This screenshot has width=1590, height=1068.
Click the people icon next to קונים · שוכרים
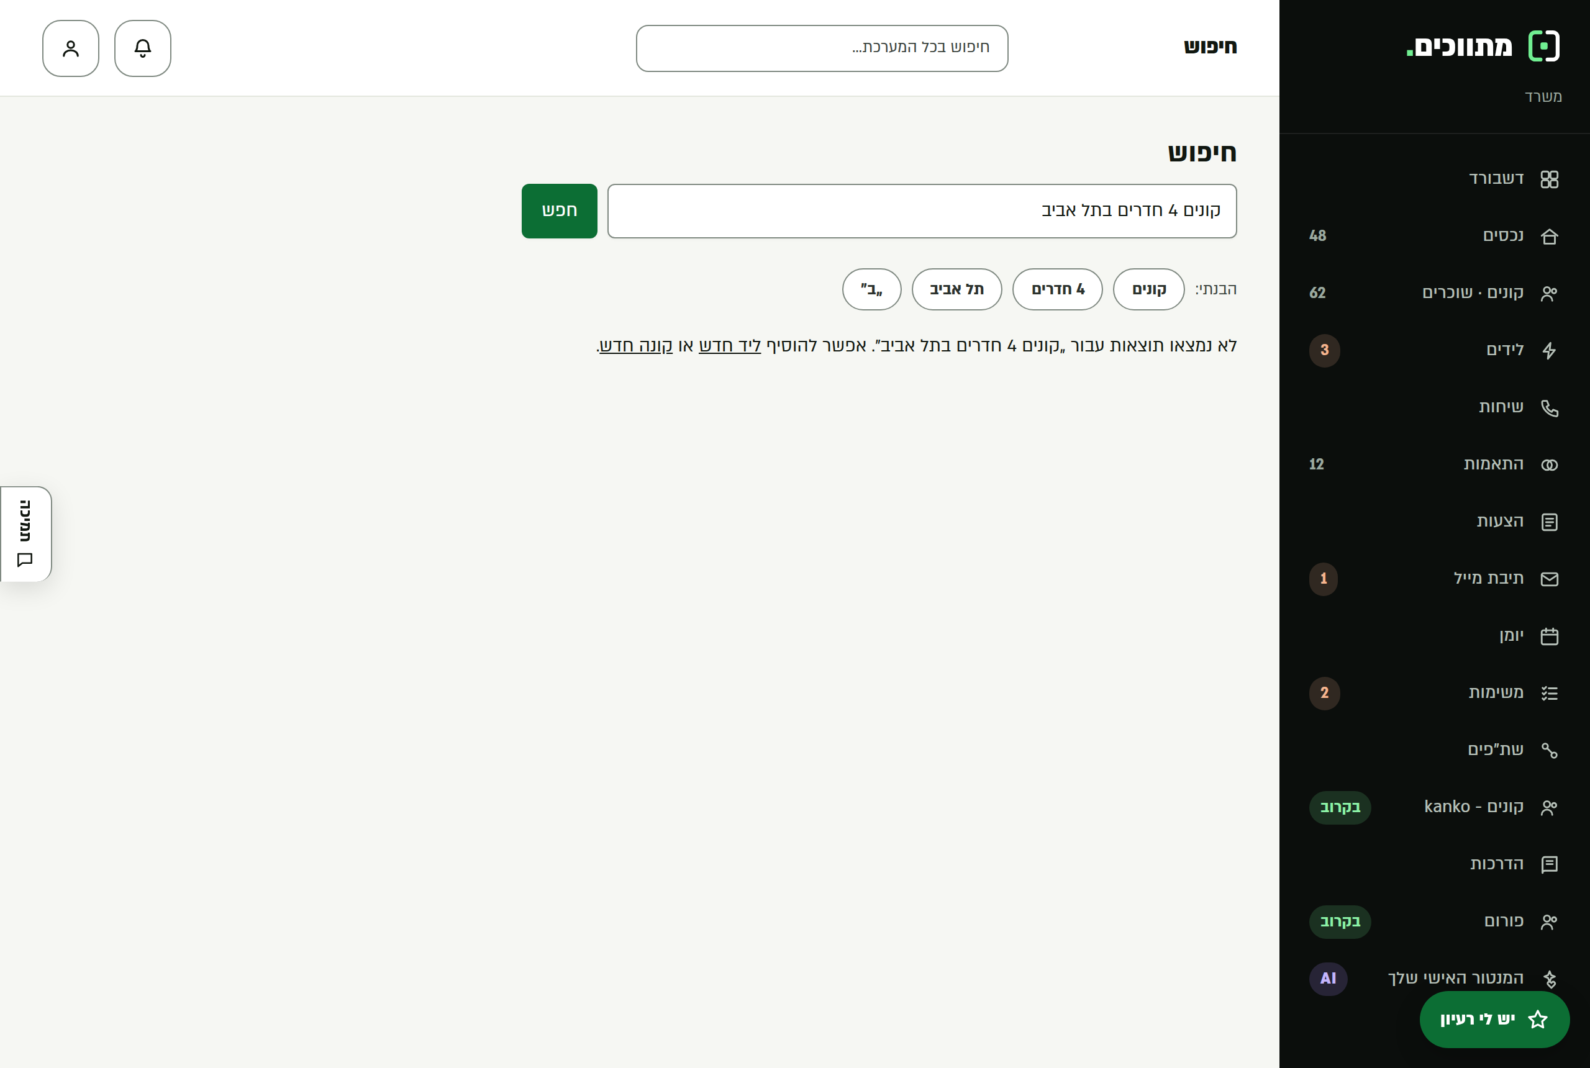(x=1549, y=294)
